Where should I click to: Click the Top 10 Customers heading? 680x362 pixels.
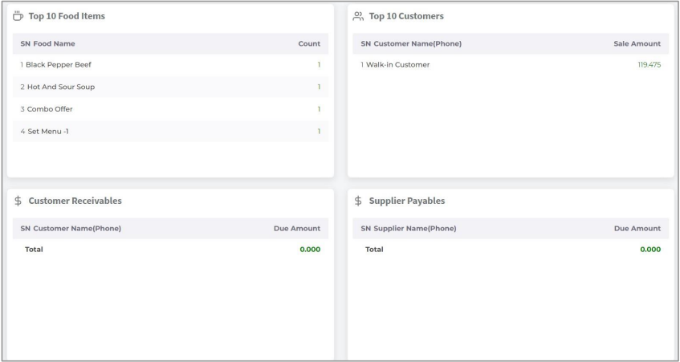point(406,16)
